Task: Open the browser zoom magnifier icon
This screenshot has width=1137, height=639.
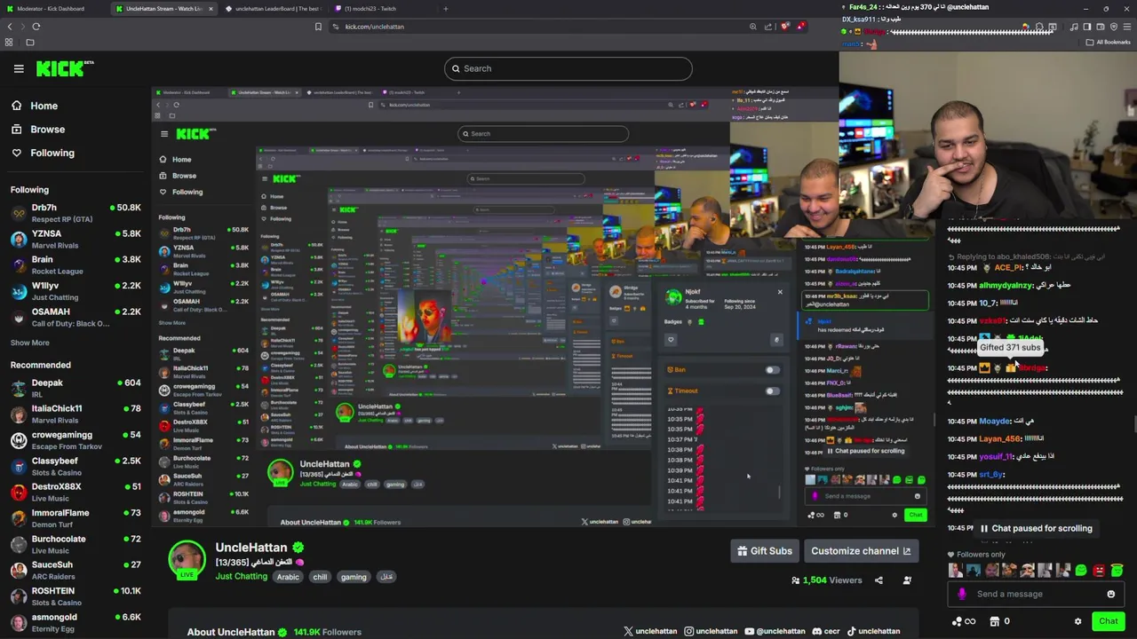Action: coord(753,27)
